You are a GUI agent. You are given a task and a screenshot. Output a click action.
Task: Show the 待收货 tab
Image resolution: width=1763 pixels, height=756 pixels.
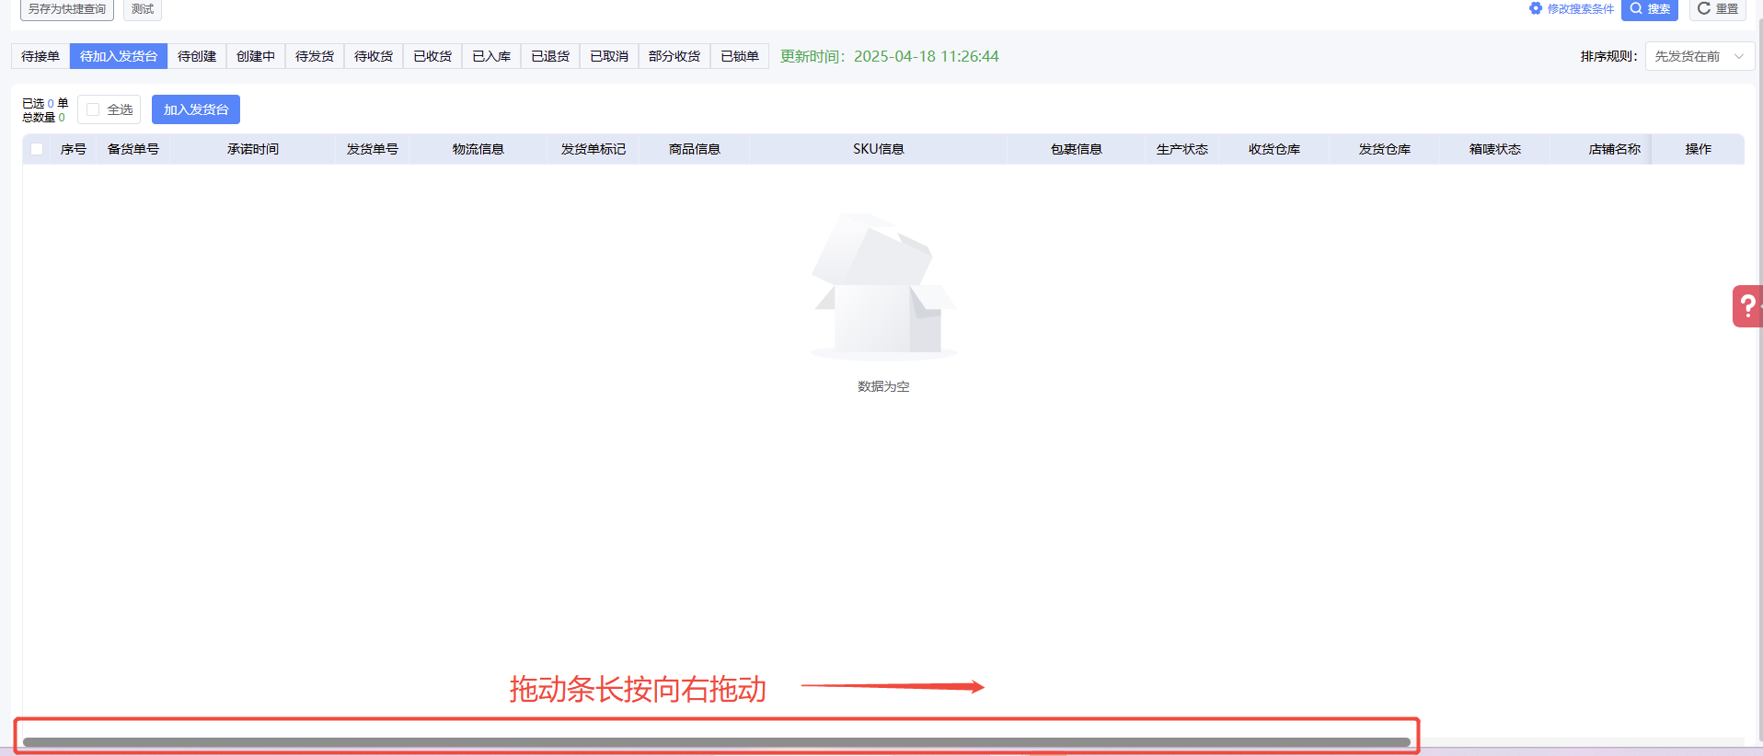click(x=374, y=56)
